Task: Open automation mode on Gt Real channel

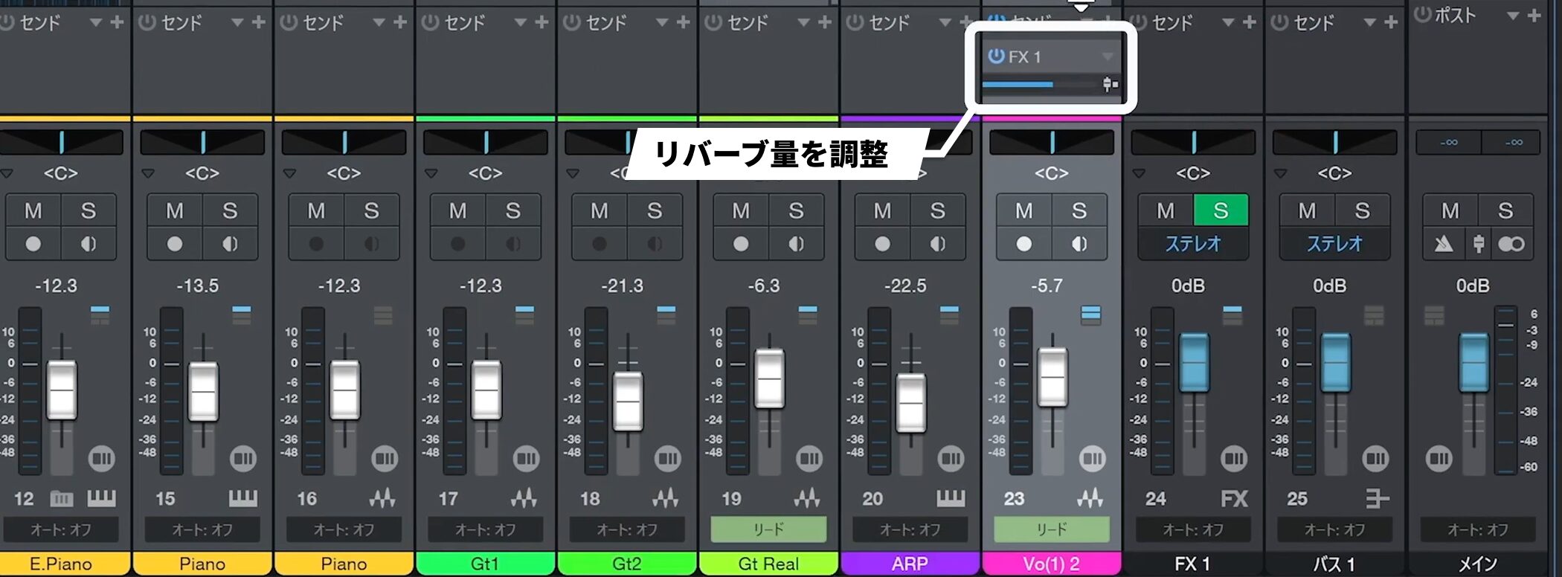Action: 768,529
